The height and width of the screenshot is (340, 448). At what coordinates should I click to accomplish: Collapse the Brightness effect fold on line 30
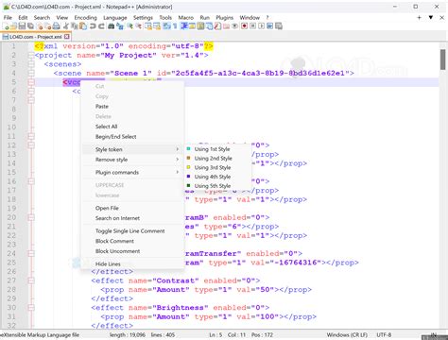[31, 308]
